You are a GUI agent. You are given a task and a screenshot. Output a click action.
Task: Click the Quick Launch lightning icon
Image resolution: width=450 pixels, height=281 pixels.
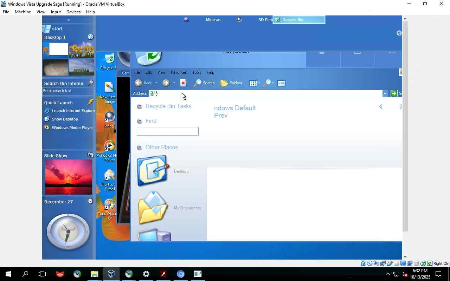(x=90, y=102)
